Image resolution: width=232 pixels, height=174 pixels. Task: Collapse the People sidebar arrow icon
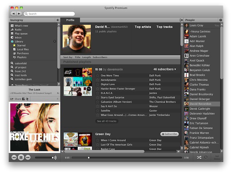[x=181, y=20]
